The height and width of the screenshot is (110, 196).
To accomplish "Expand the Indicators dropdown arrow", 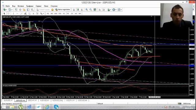I will pos(111,10).
